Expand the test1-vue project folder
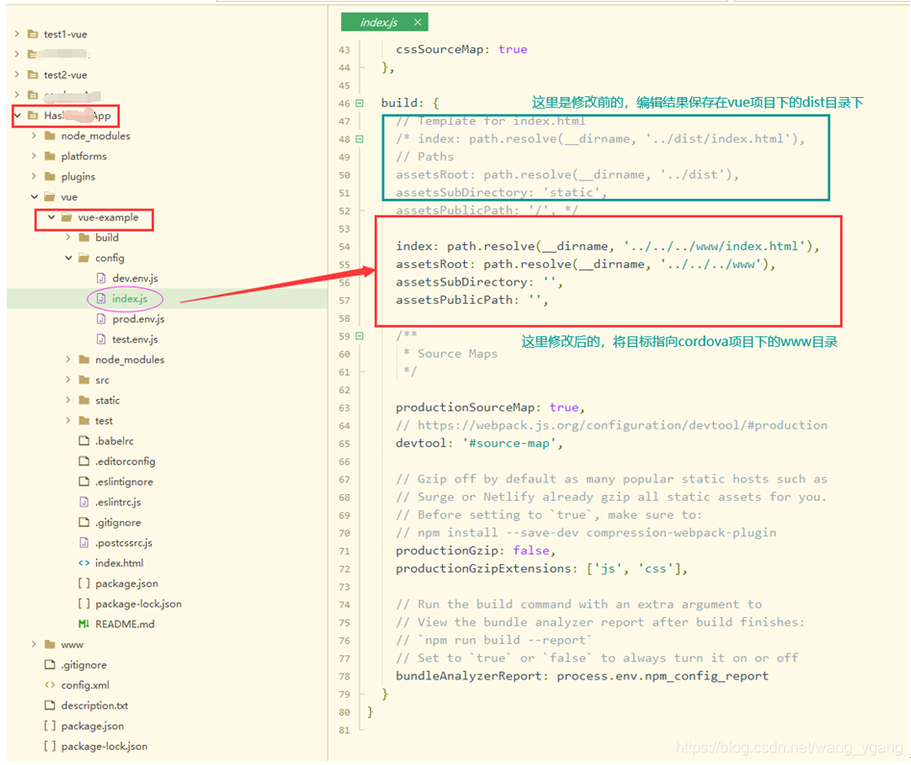The image size is (911, 765). 17,34
